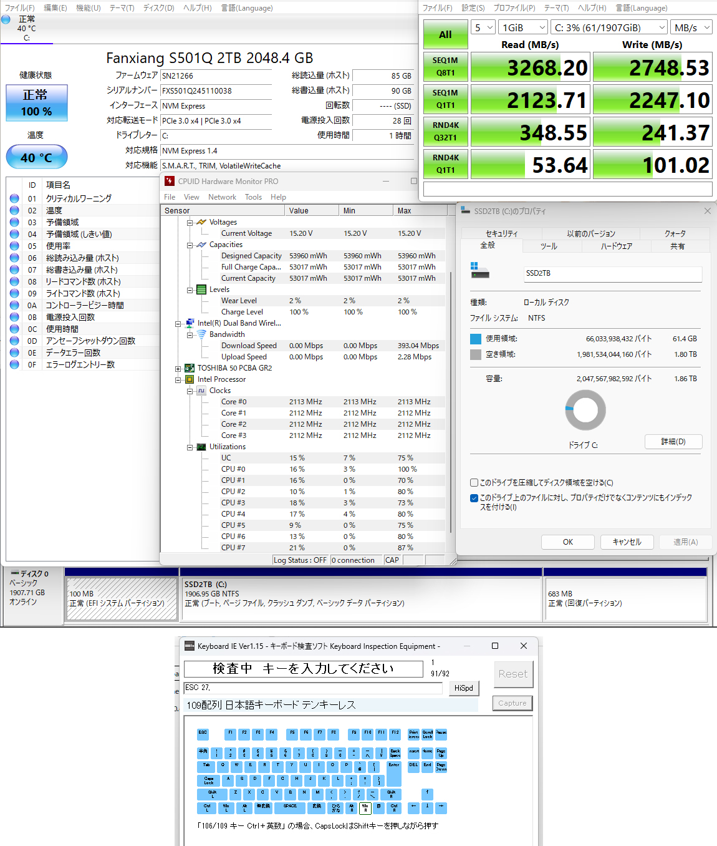
Task: Open the C: 3% drive selection dropdown
Action: (609, 27)
